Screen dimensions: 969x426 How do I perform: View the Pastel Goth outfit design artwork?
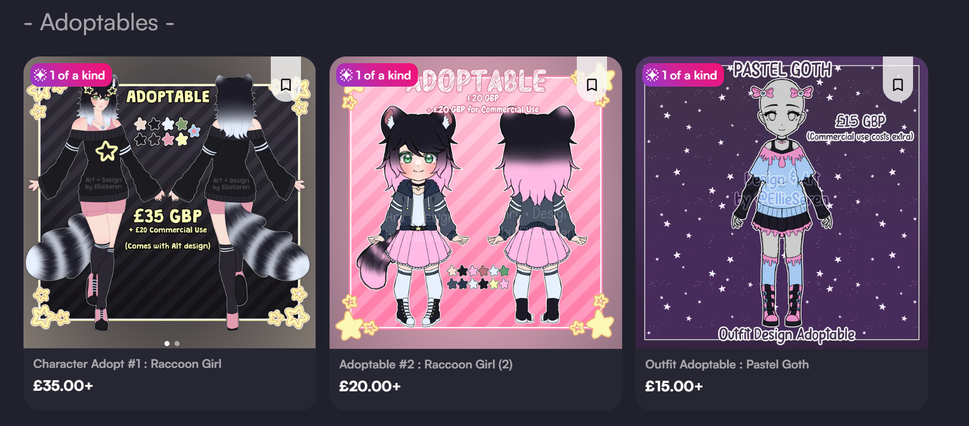pos(782,202)
